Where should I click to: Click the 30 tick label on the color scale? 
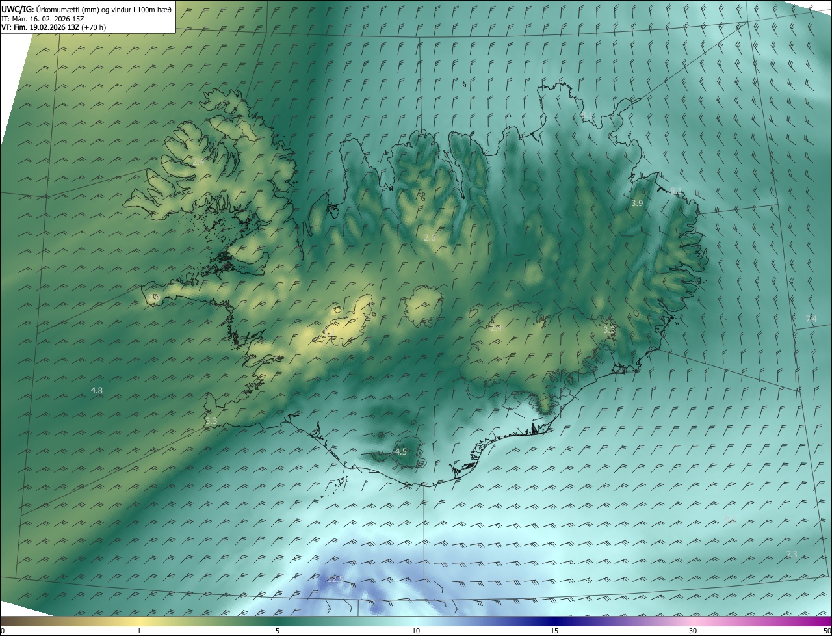(x=693, y=631)
